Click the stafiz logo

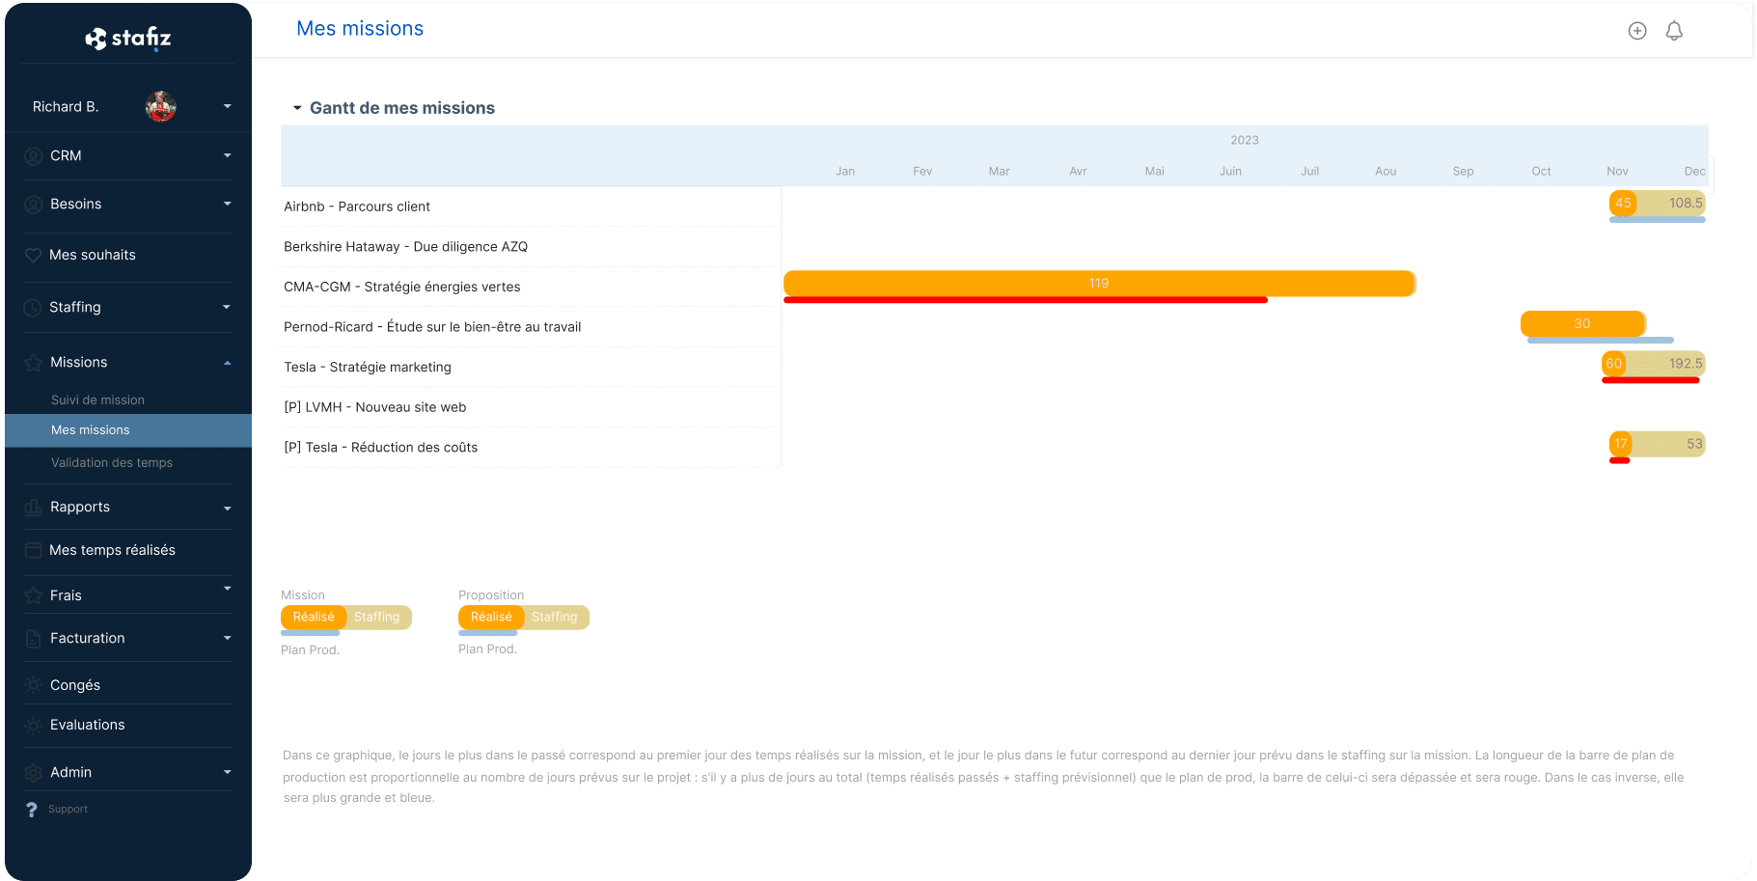(x=128, y=39)
